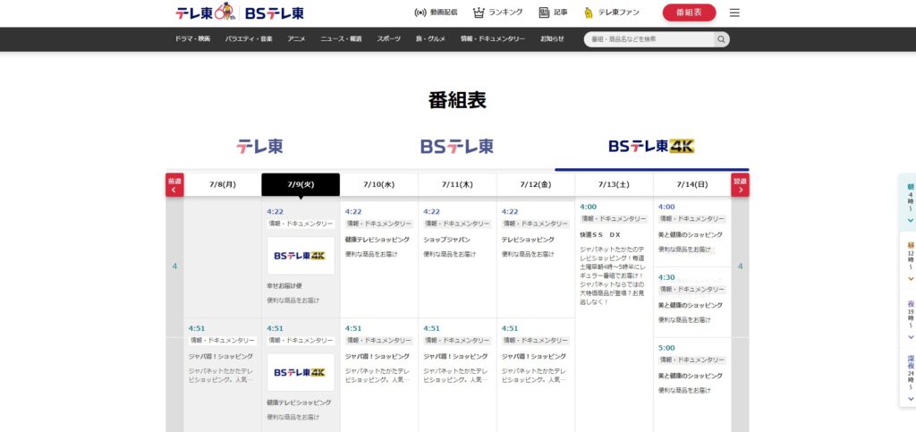Switch to the テレ東 channel tab

[259, 147]
